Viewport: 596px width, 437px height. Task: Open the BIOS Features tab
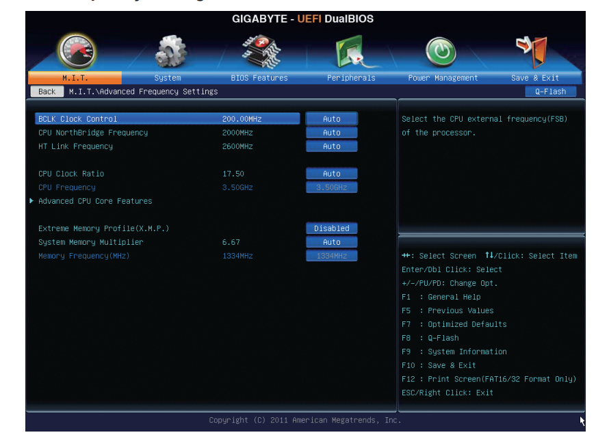tap(259, 78)
